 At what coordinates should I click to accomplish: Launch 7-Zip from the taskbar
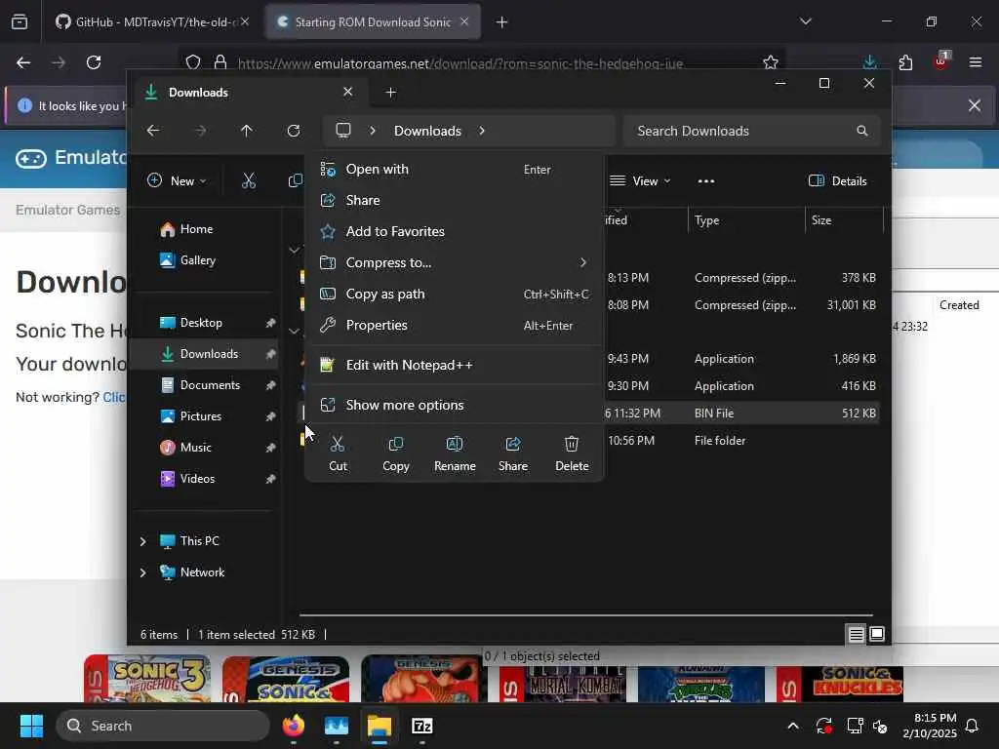point(421,726)
